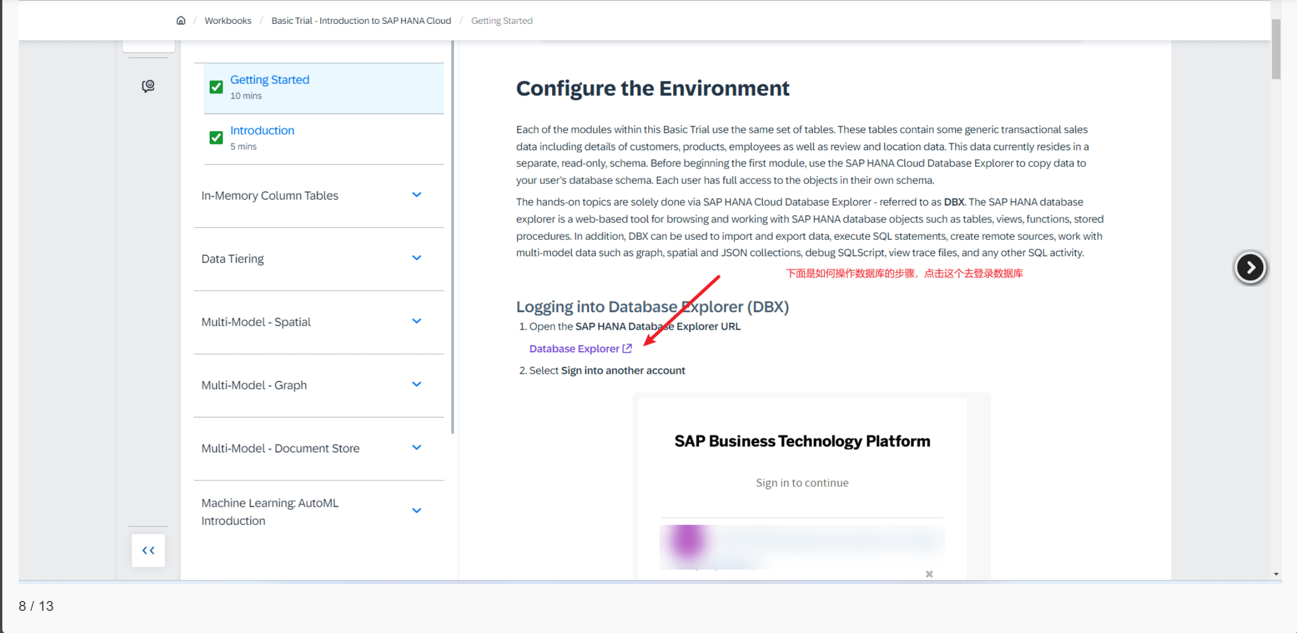Expand Multi-Model - Document Store section

pos(416,448)
